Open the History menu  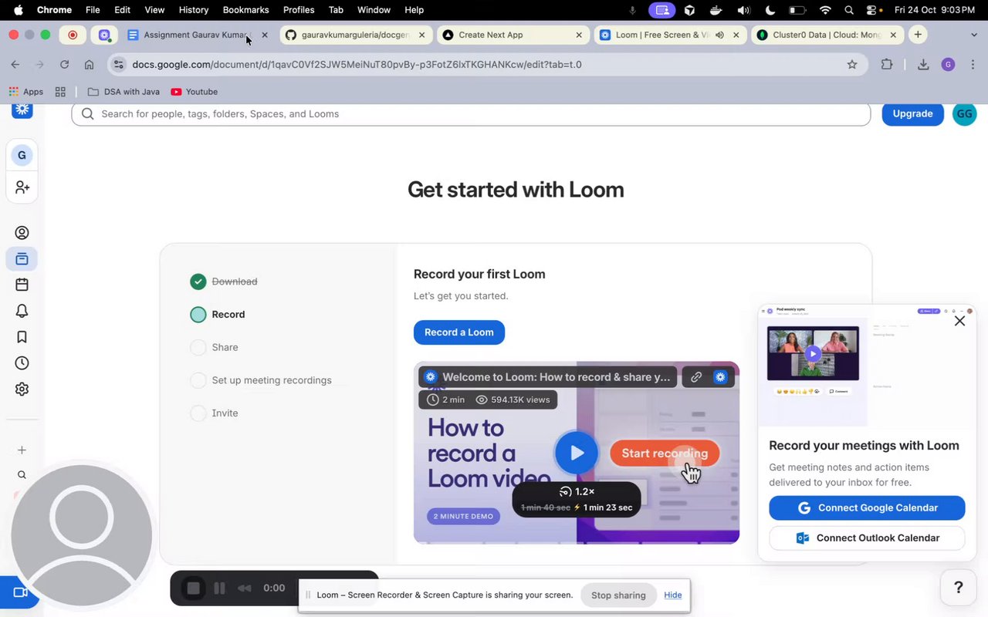pos(193,10)
